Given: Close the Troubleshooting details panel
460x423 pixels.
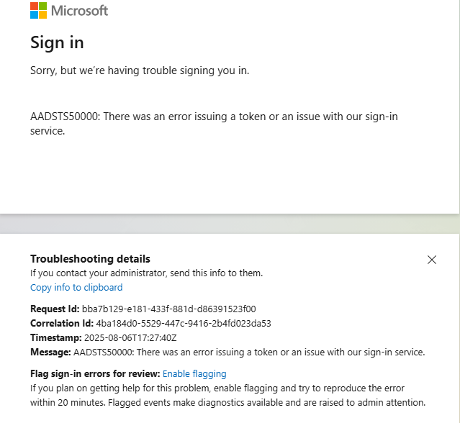Looking at the screenshot, I should (431, 260).
